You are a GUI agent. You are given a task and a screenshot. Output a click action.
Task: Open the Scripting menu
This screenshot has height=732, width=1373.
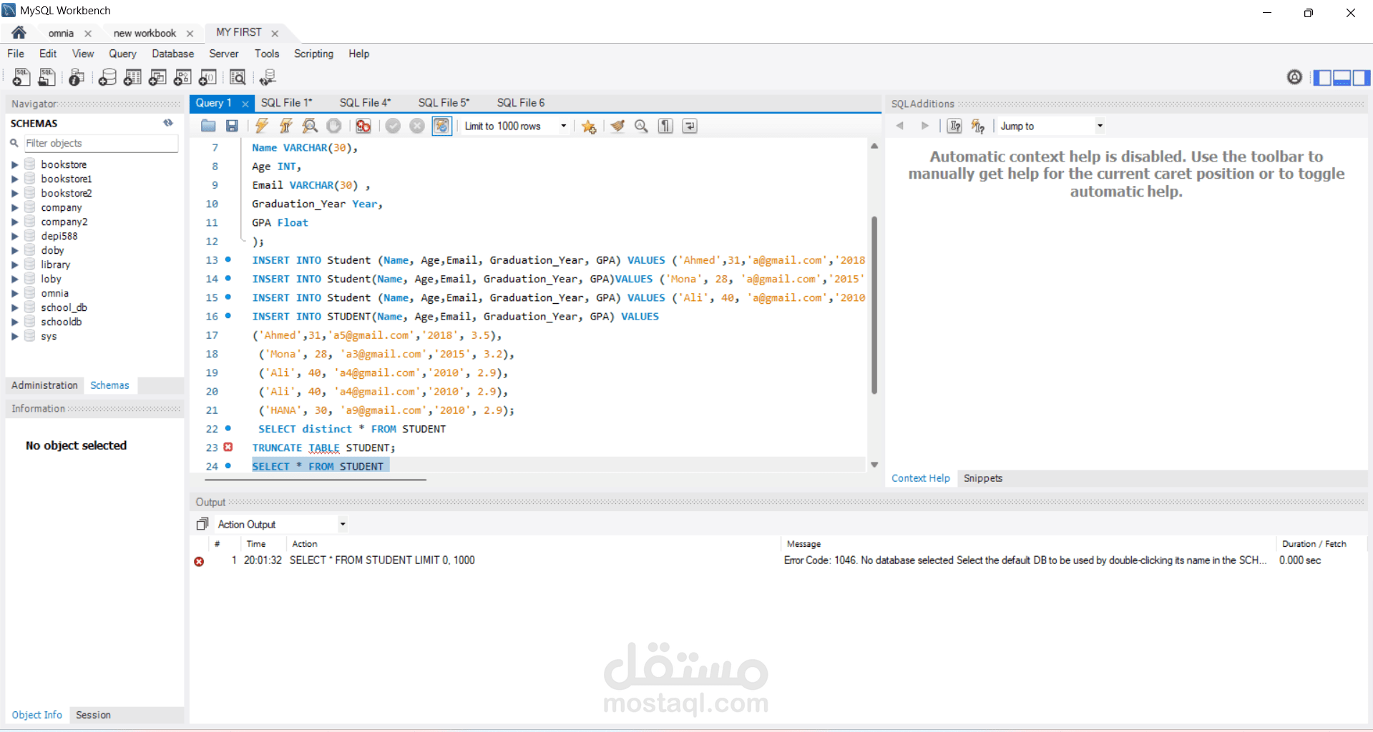pyautogui.click(x=313, y=54)
